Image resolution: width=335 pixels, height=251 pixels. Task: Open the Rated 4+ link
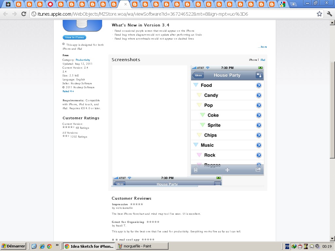pos(68,92)
